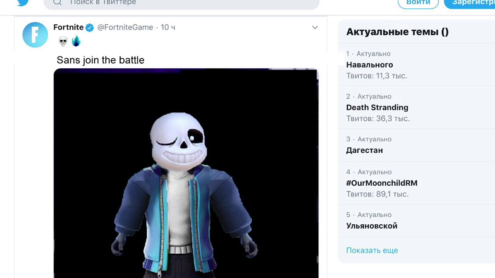Expand the tweet options chevron
This screenshot has width=495, height=278.
315,27
